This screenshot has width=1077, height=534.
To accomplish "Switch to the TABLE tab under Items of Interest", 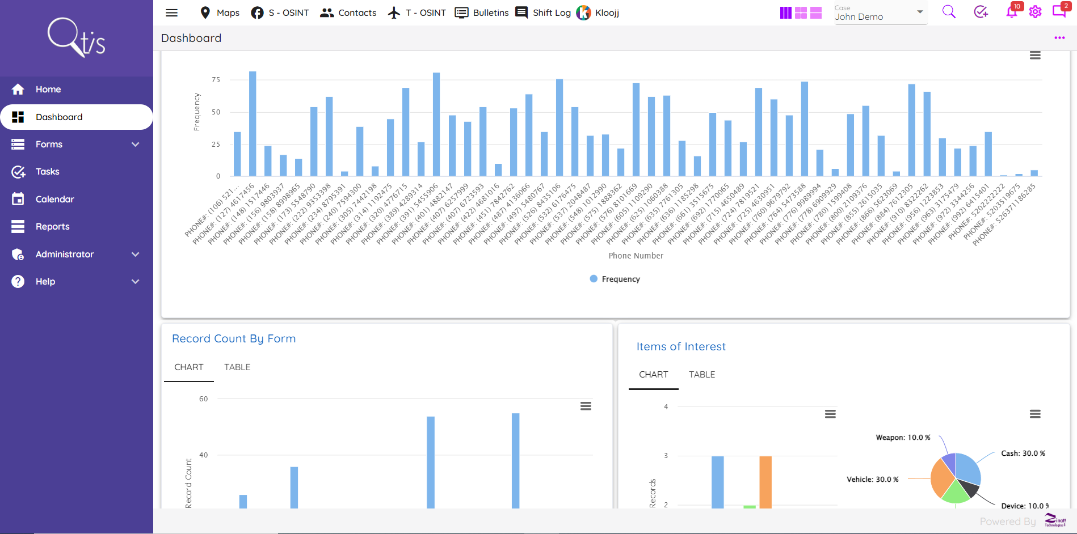I will pos(702,374).
